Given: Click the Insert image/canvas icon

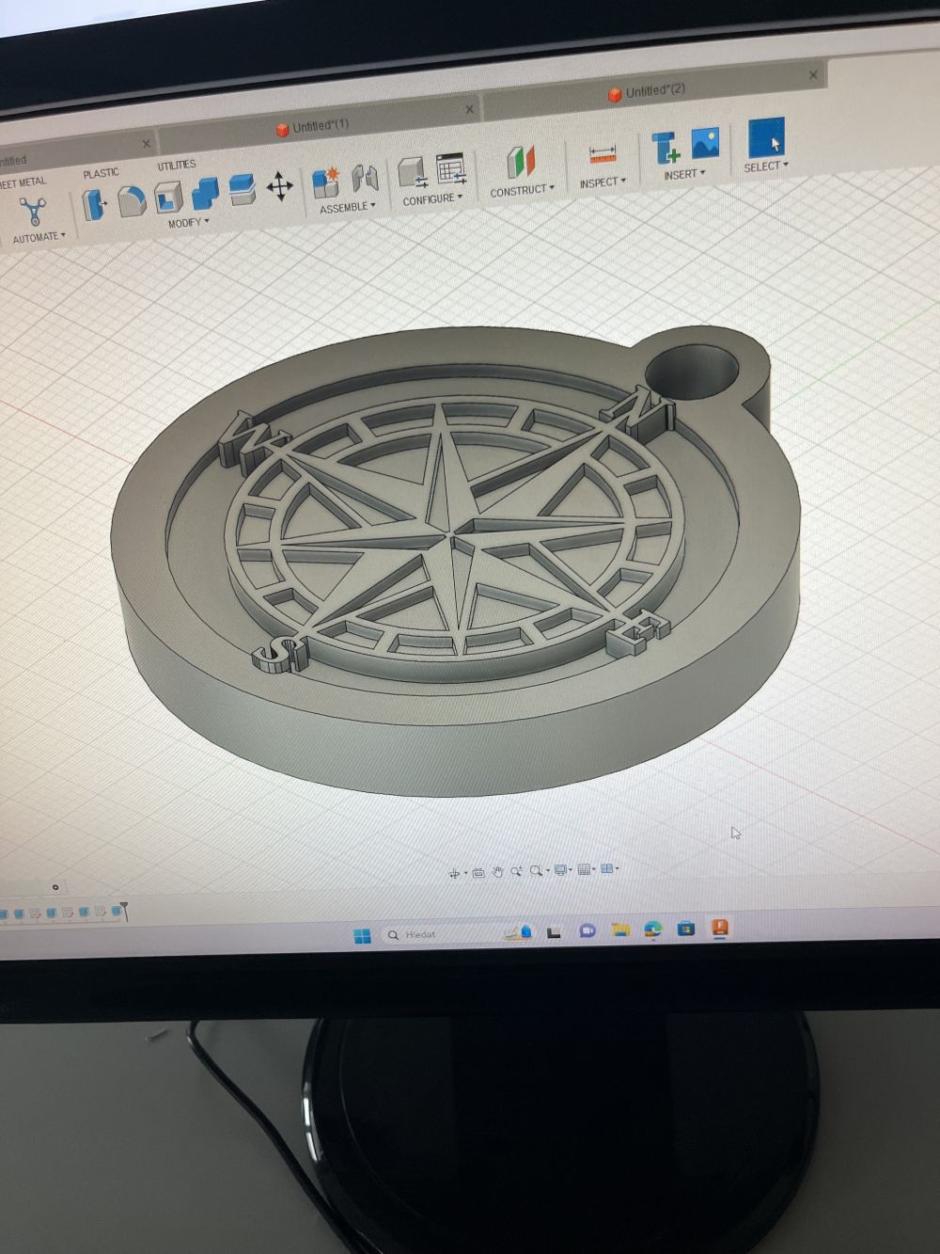Looking at the screenshot, I should pos(705,143).
